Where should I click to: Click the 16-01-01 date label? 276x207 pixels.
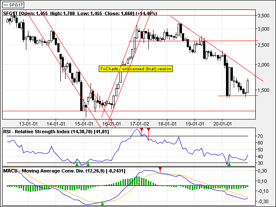coord(112,124)
